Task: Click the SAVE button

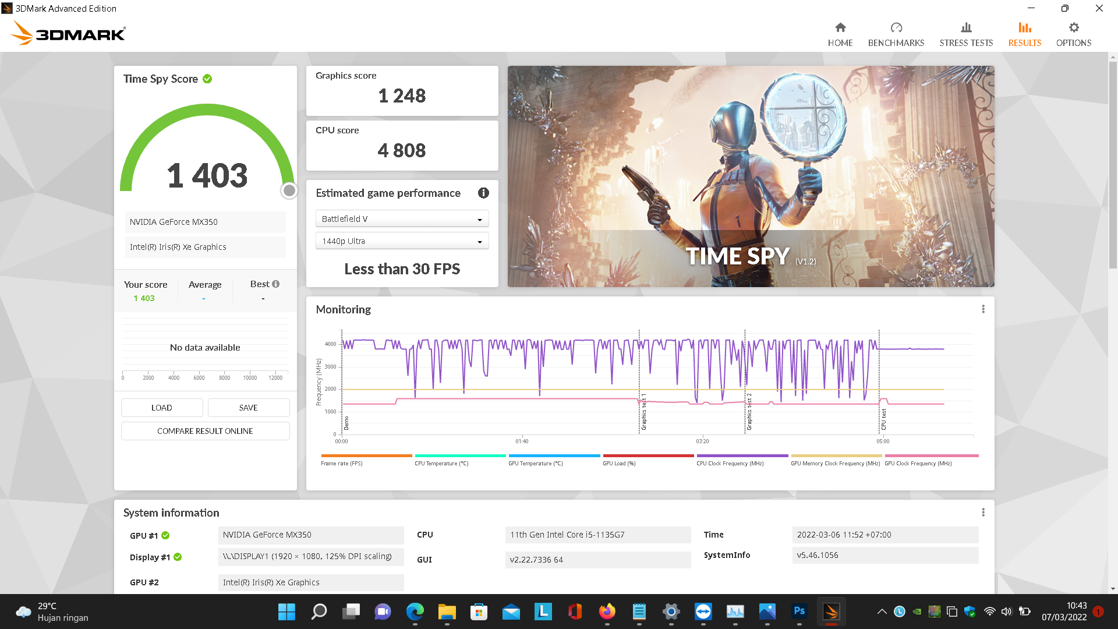Action: pos(249,408)
